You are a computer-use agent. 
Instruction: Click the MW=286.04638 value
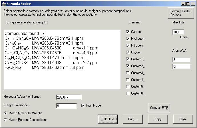click(x=47, y=63)
